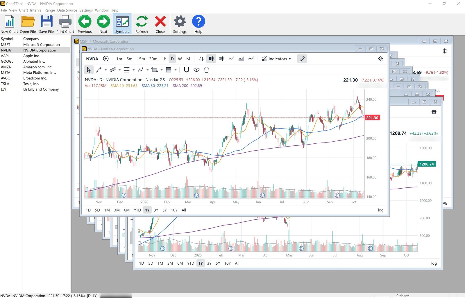
Task: Select the candlestick chart style icon
Action: click(211, 59)
